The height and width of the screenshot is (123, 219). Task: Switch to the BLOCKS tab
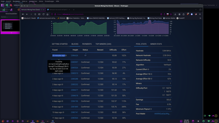tap(75, 44)
